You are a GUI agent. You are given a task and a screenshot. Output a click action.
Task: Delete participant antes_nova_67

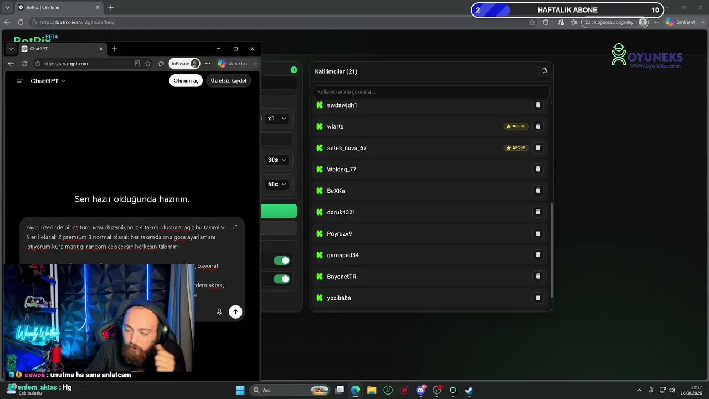pyautogui.click(x=538, y=147)
